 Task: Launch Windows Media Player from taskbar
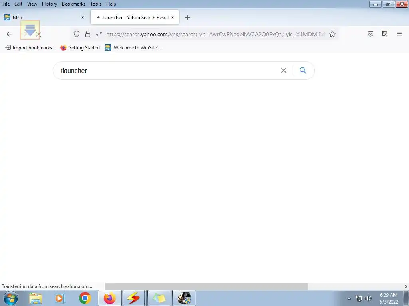(60, 298)
